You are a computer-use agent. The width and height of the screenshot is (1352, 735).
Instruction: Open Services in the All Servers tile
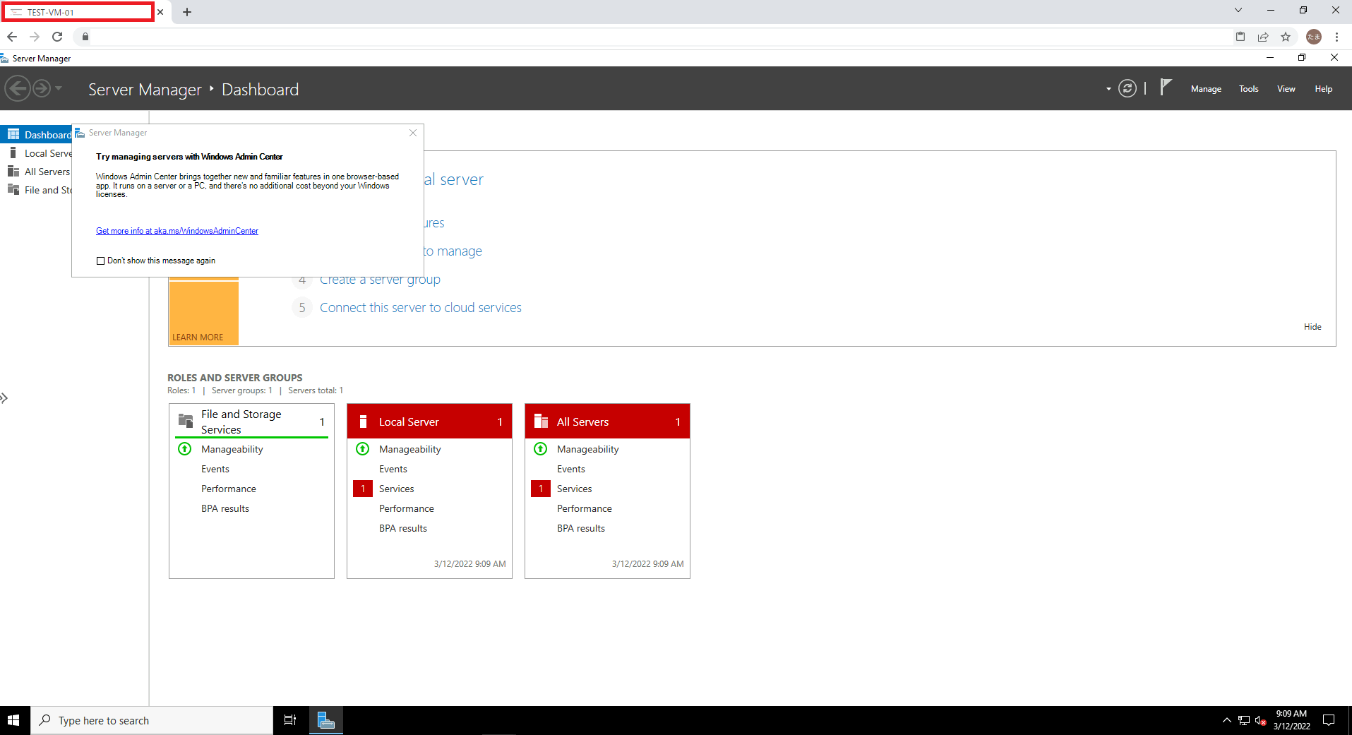coord(575,489)
